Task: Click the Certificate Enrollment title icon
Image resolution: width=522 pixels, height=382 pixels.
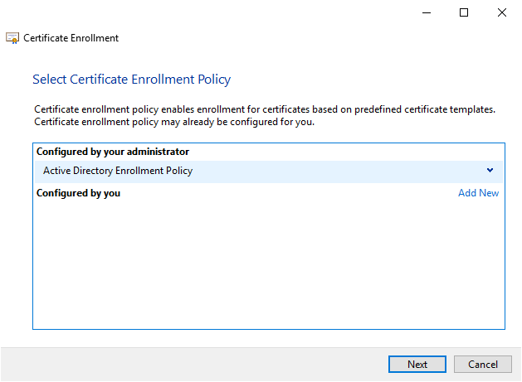Action: click(12, 38)
